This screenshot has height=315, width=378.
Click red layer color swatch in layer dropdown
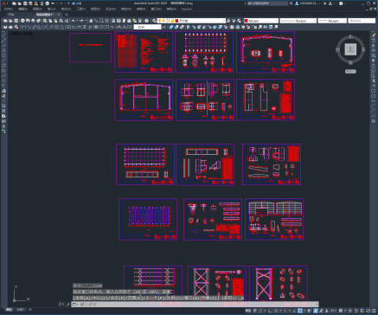(176, 21)
